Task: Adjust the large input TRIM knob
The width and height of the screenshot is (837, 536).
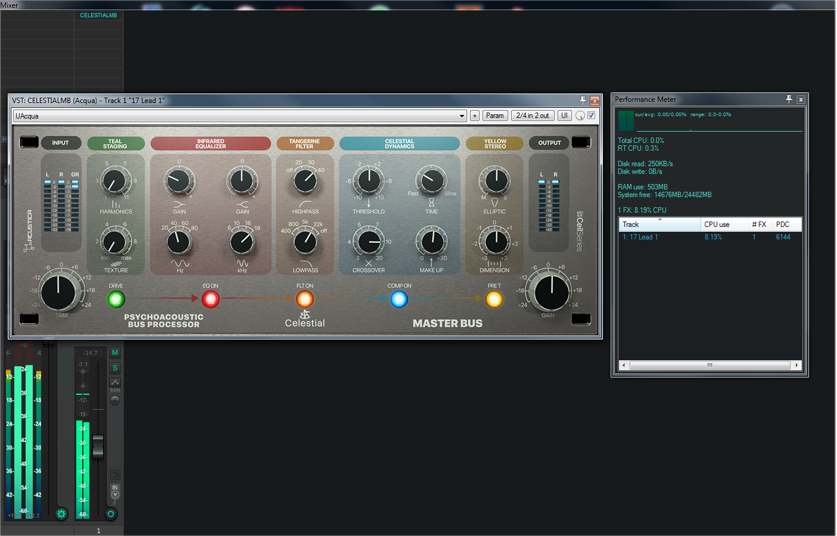Action: pos(58,292)
